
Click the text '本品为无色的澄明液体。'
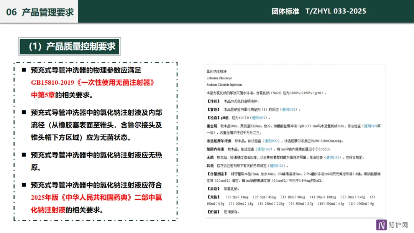(242, 101)
